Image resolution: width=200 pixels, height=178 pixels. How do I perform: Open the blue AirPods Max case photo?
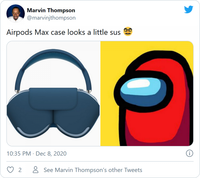53,94
